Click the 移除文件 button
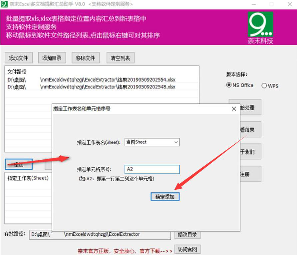Image resolution: width=297 pixels, height=255 pixels. [x=86, y=58]
